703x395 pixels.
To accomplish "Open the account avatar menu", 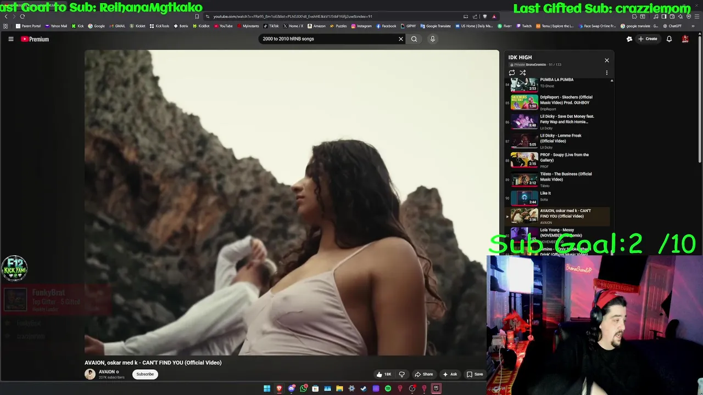I will click(x=685, y=39).
